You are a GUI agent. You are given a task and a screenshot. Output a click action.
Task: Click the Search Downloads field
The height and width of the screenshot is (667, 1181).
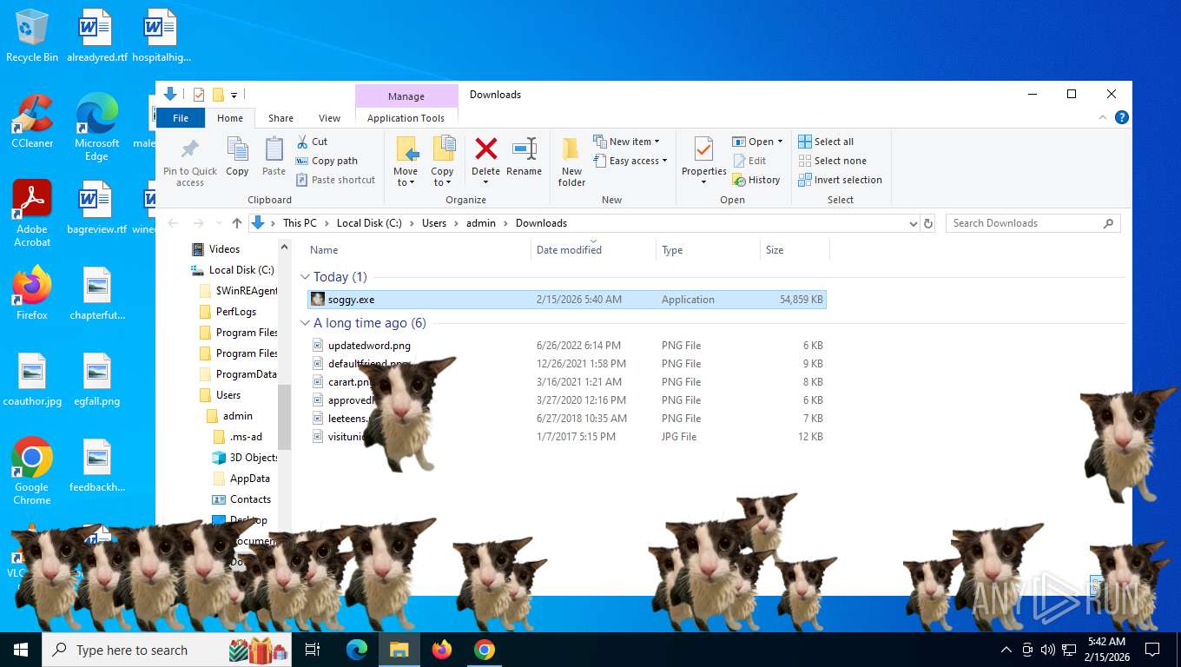(x=1033, y=223)
